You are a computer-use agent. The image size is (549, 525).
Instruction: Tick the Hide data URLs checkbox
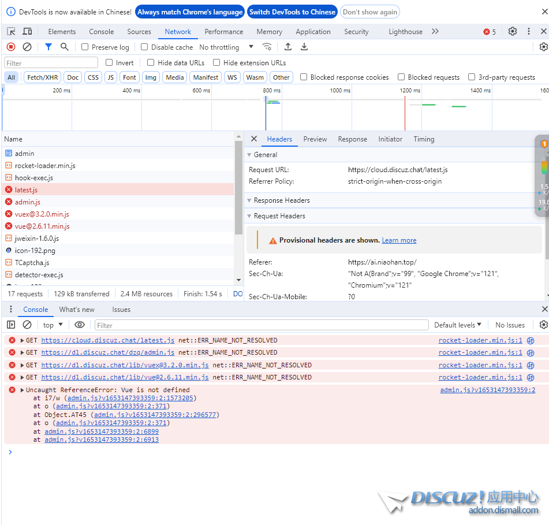pos(151,62)
